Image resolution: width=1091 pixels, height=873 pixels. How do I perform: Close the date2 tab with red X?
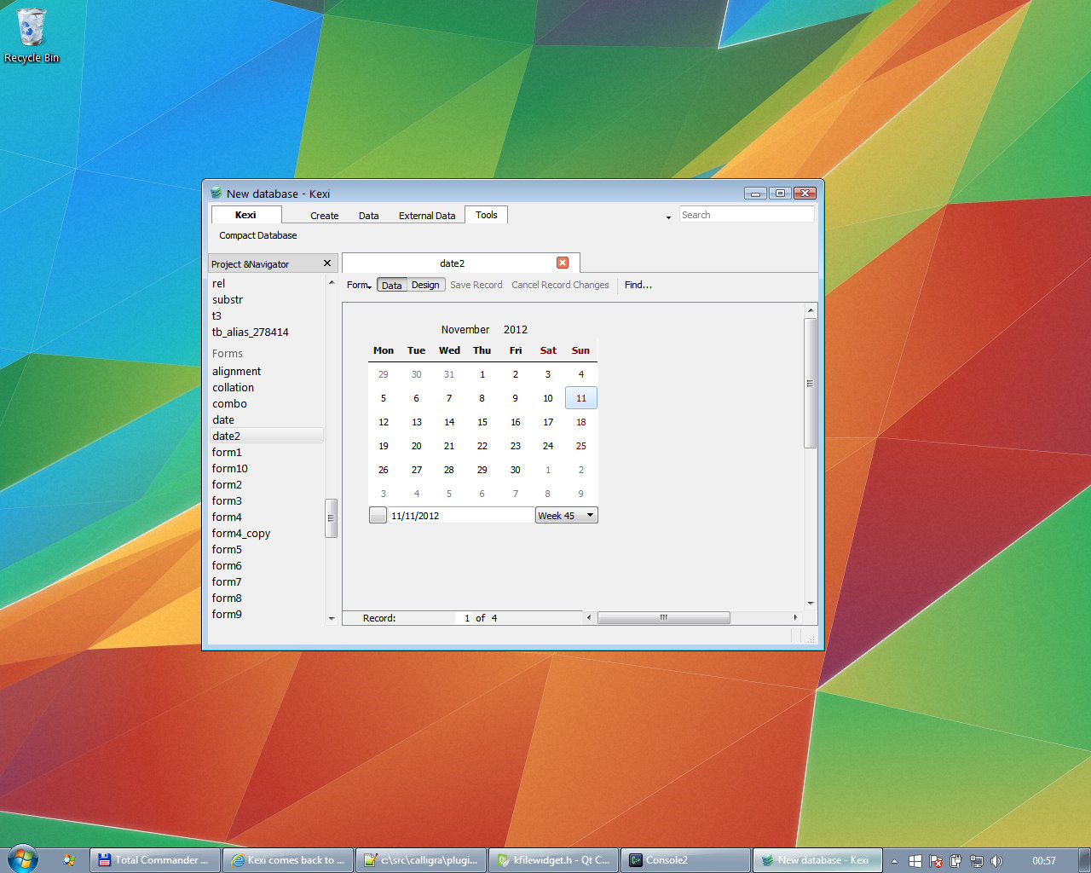(563, 263)
